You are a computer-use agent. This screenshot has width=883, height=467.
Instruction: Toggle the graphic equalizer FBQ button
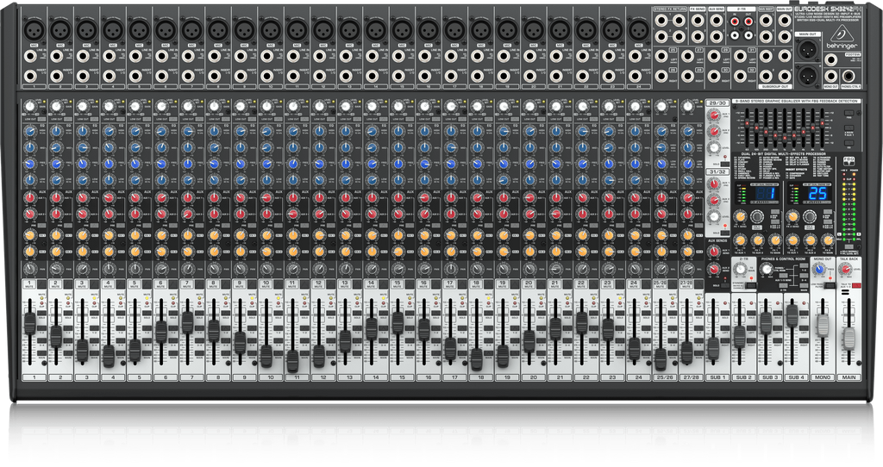point(849,113)
